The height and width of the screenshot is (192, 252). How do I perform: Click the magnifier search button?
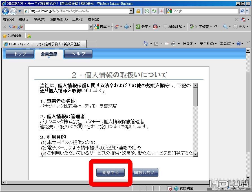[x=242, y=11]
